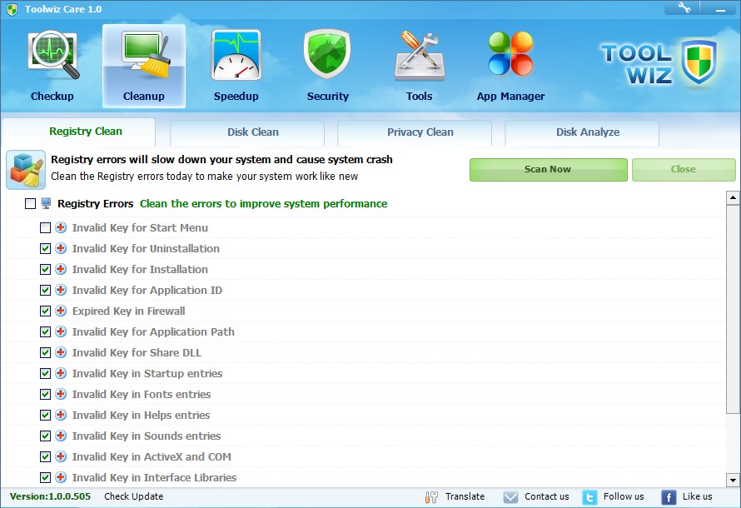Expand Invalid Key in Interface Libraries plus icon
The height and width of the screenshot is (508, 741).
click(61, 477)
